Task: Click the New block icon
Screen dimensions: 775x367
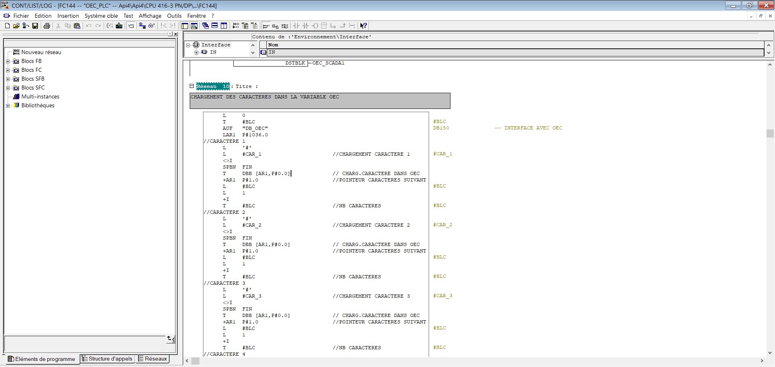Action: tap(7, 26)
